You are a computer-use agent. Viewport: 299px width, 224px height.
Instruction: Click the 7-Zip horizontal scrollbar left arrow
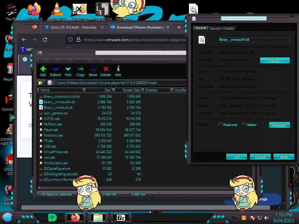[39, 188]
